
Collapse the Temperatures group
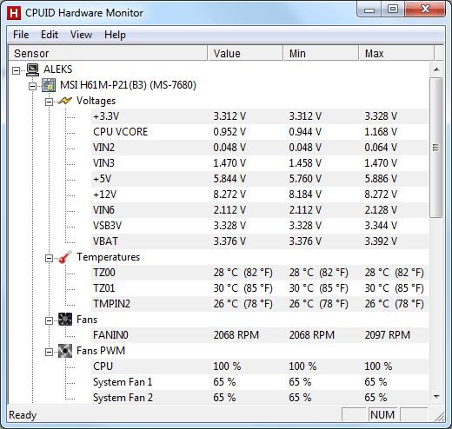click(x=49, y=258)
